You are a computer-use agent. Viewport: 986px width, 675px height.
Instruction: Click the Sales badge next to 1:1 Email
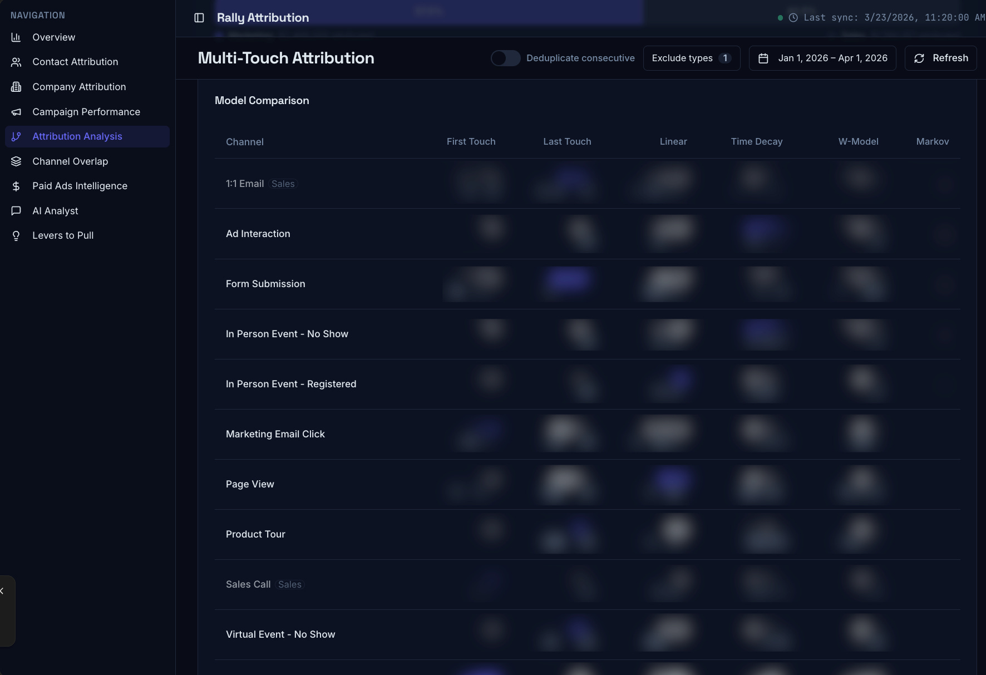point(283,184)
